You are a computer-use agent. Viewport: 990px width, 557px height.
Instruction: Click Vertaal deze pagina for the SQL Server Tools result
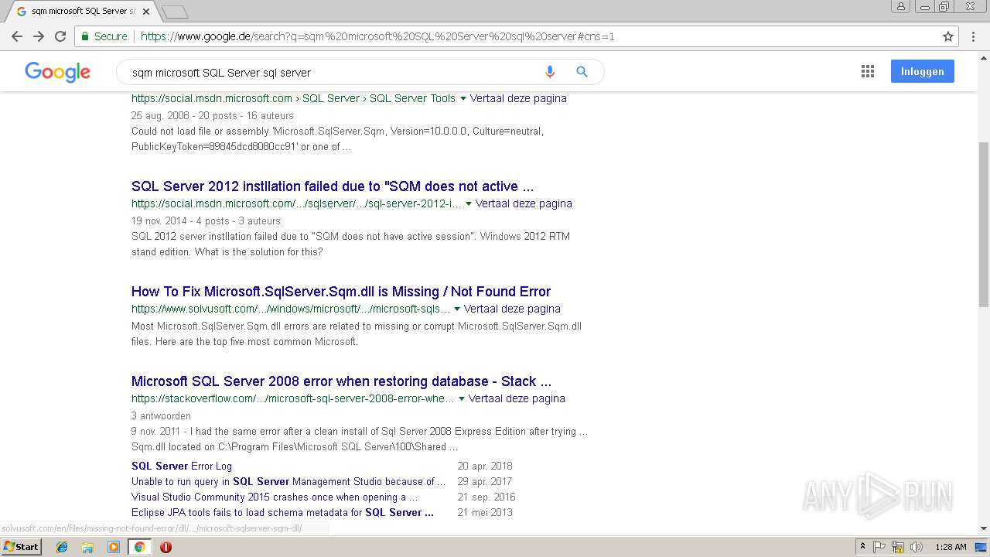point(518,98)
